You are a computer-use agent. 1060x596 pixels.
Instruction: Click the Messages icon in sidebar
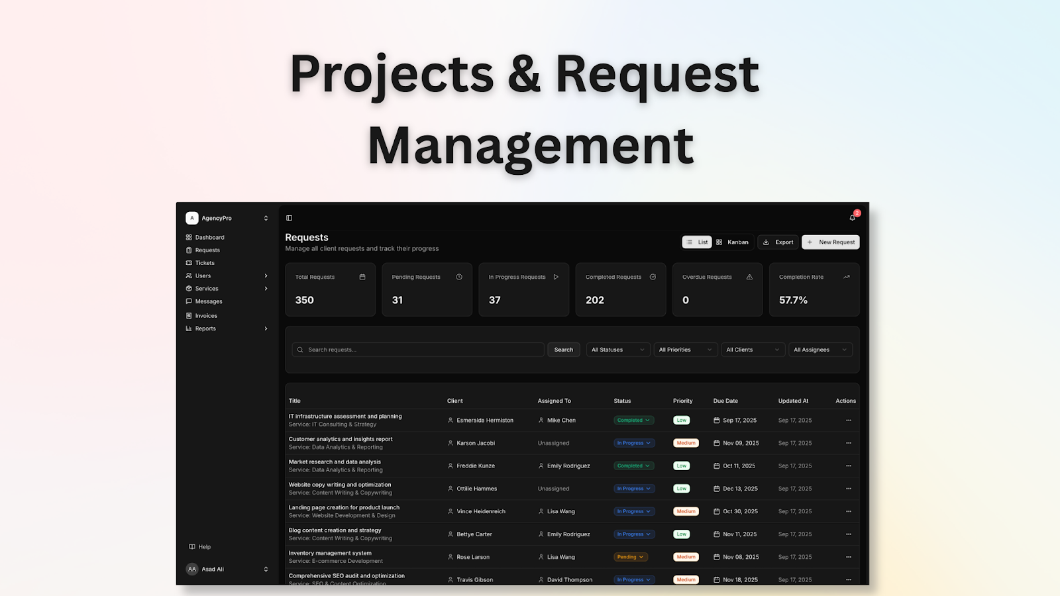[190, 301]
